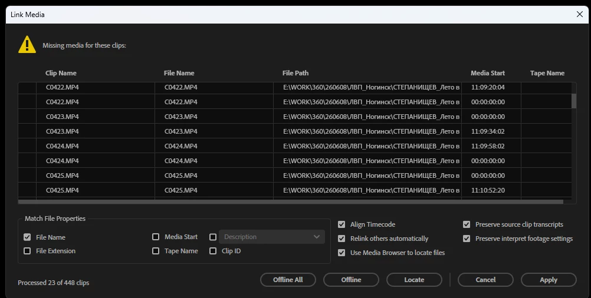This screenshot has height=298, width=591.
Task: Click the Processed 23 of 448 clips status text
Action: [54, 283]
